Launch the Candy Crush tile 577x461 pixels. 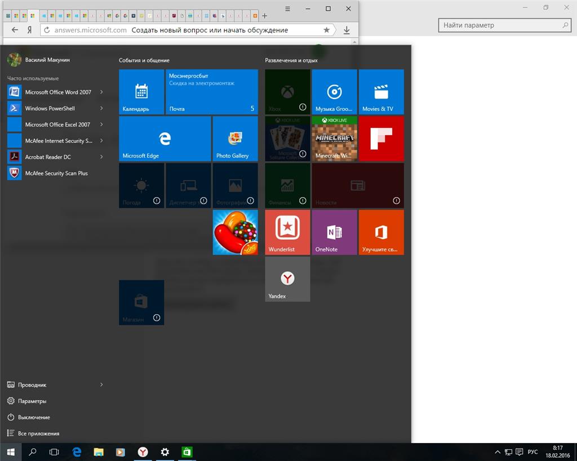[235, 232]
